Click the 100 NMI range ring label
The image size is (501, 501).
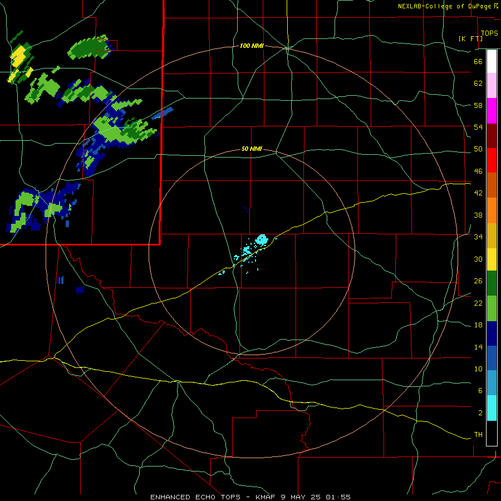click(252, 46)
